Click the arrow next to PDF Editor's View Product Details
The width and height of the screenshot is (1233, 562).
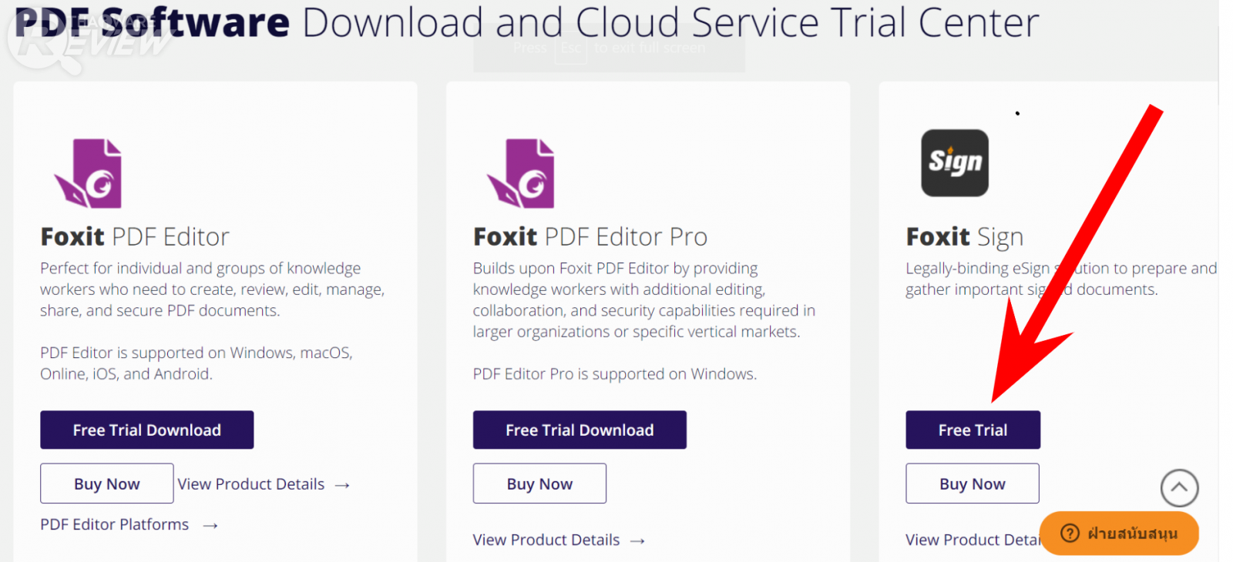pyautogui.click(x=343, y=485)
